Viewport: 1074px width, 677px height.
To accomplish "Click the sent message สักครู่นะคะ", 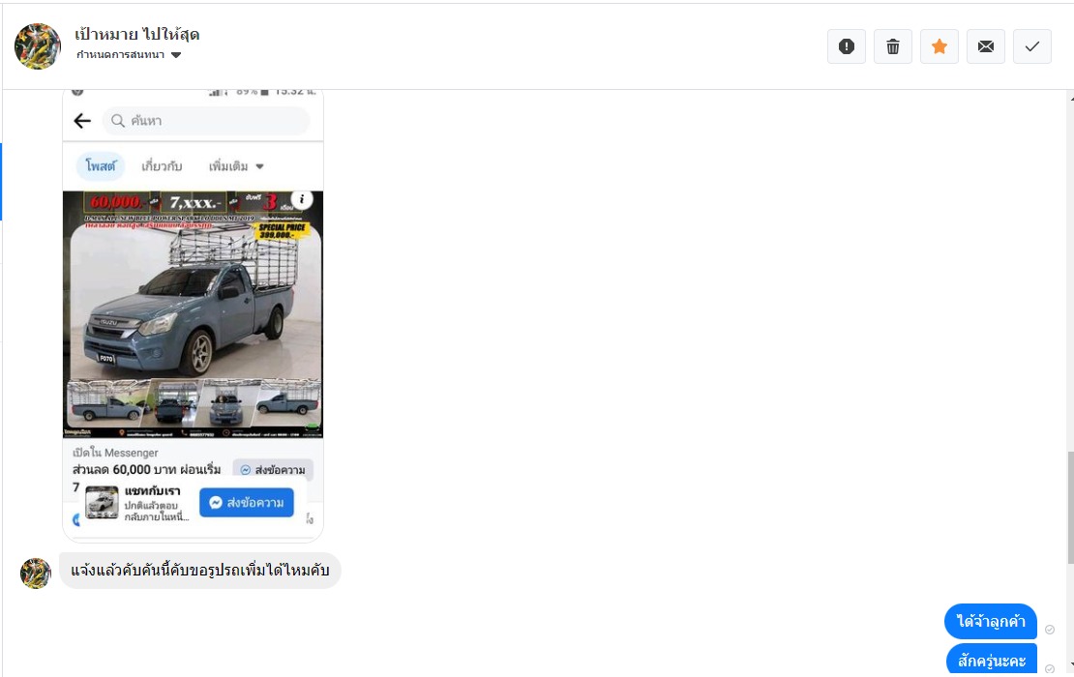I will pyautogui.click(x=991, y=661).
